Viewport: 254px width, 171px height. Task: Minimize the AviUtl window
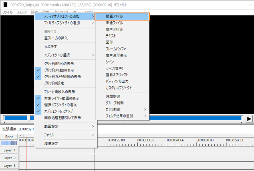[251, 5]
